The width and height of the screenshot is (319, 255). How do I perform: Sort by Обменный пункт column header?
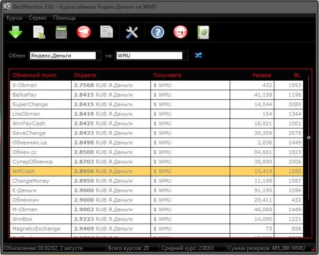tap(35, 75)
